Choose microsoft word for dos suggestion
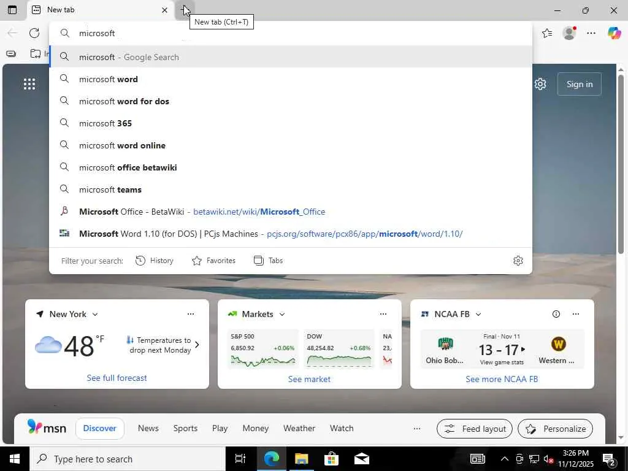Viewport: 628px width, 471px height. click(291, 101)
